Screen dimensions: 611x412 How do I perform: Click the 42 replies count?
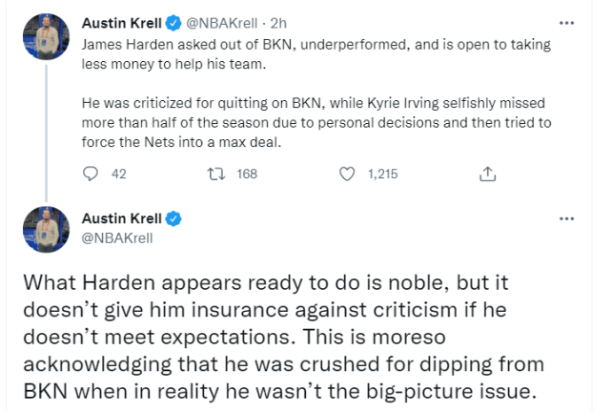(x=119, y=174)
